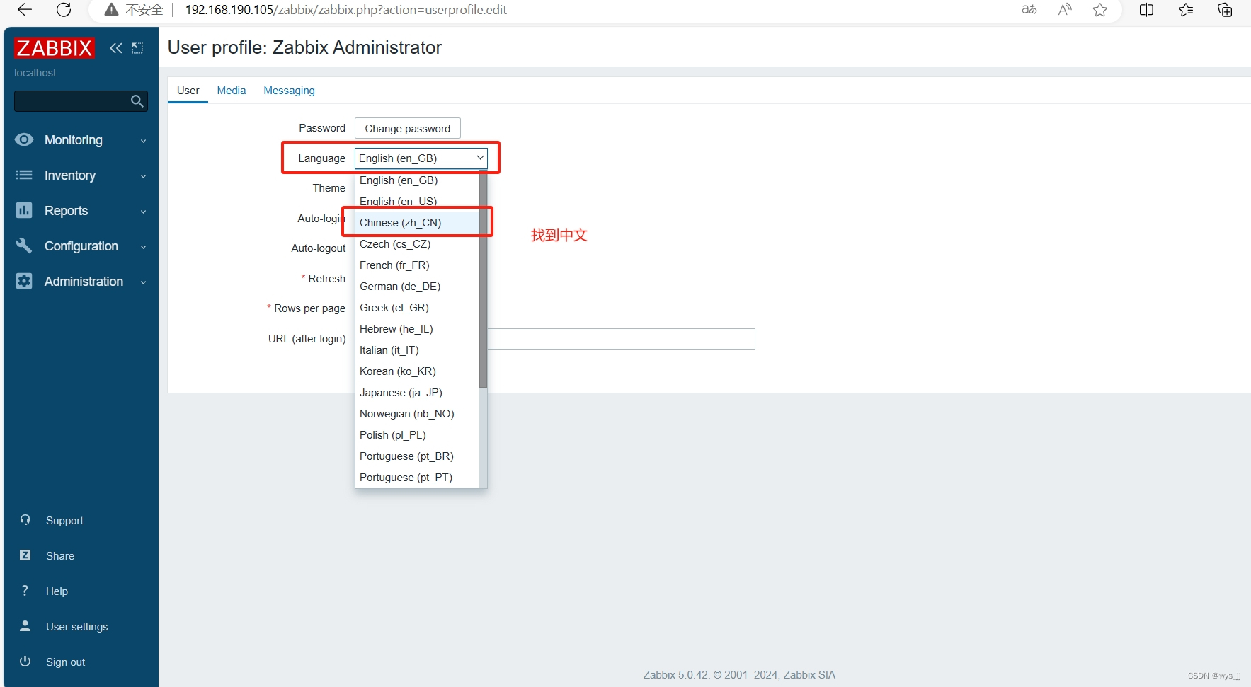Click the language list scrollbar thumb
This screenshot has height=687, width=1251.
coord(483,279)
